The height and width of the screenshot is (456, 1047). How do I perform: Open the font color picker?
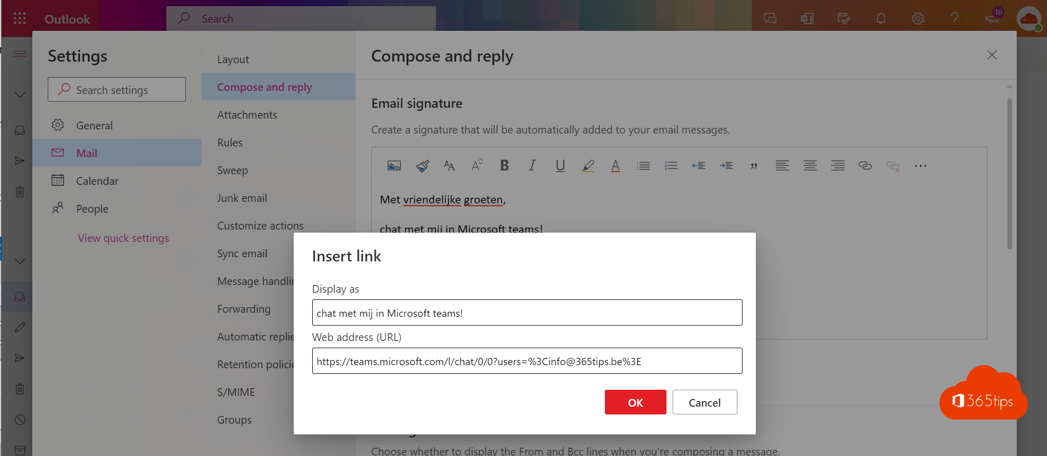[x=615, y=166]
